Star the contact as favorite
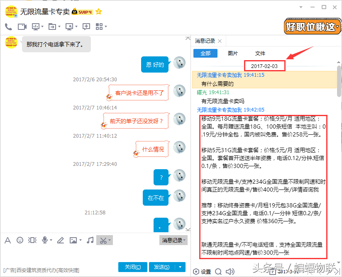 point(98,12)
